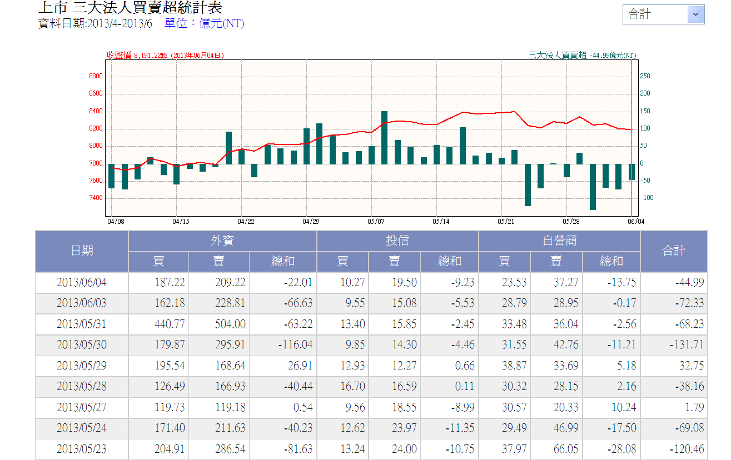This screenshot has width=731, height=460.
Task: Click the 資料日期:2013/4-2013/6 text
Action: click(95, 23)
